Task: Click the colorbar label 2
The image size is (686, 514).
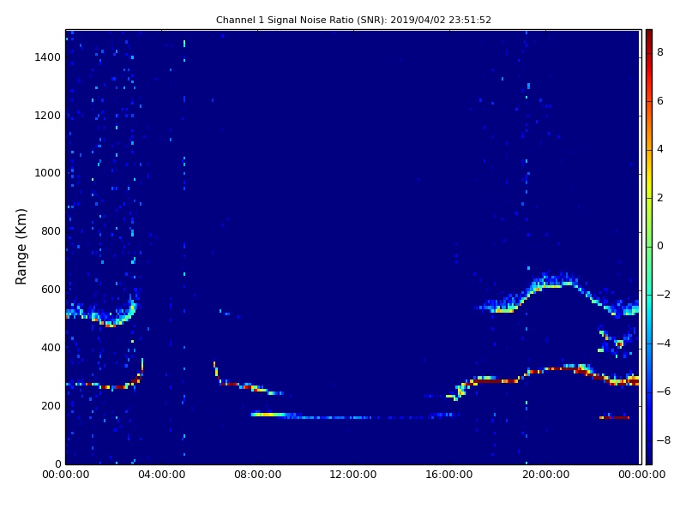Action: [660, 198]
